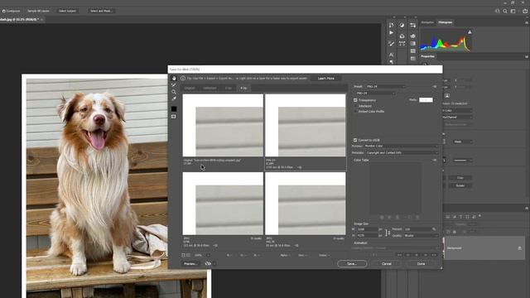Click the Select Subject button in options bar
Image resolution: width=530 pixels, height=298 pixels.
pos(67,11)
